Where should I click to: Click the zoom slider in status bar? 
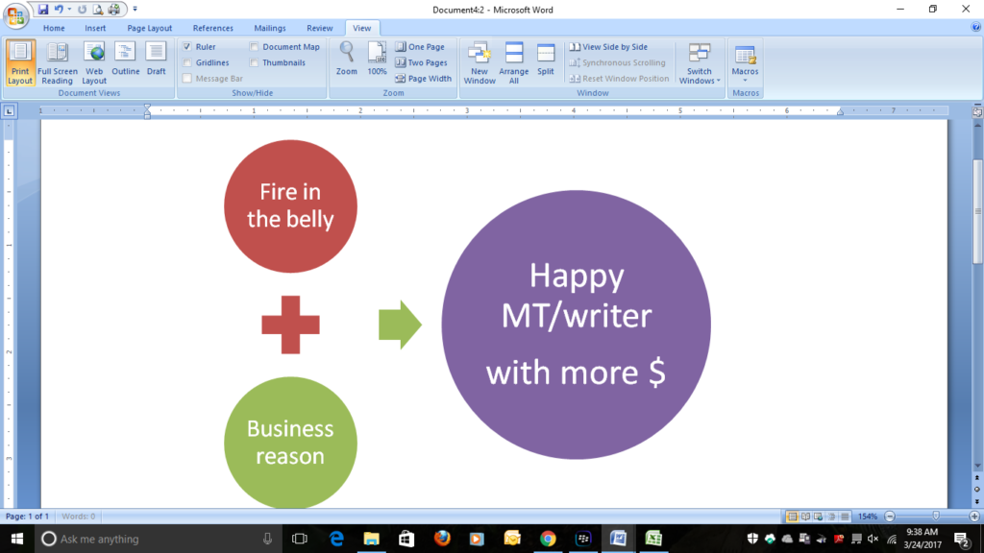coord(935,517)
